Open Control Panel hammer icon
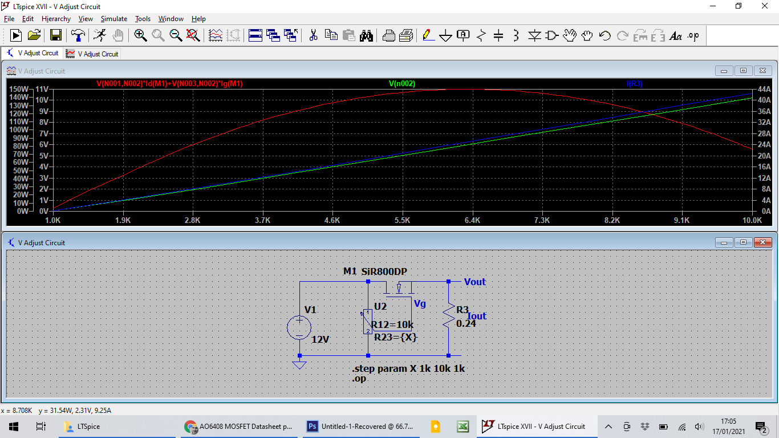The width and height of the screenshot is (779, 438). [78, 35]
